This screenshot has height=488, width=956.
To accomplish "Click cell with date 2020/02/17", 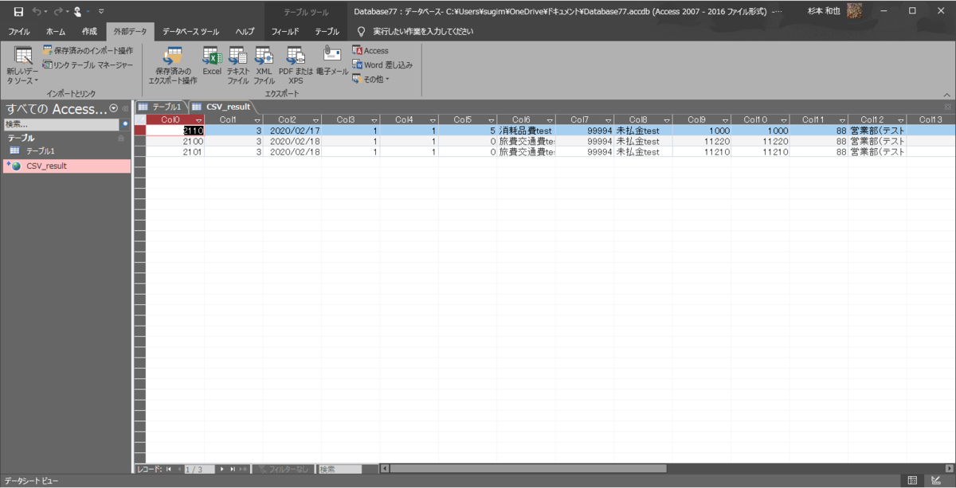I will pos(292,131).
